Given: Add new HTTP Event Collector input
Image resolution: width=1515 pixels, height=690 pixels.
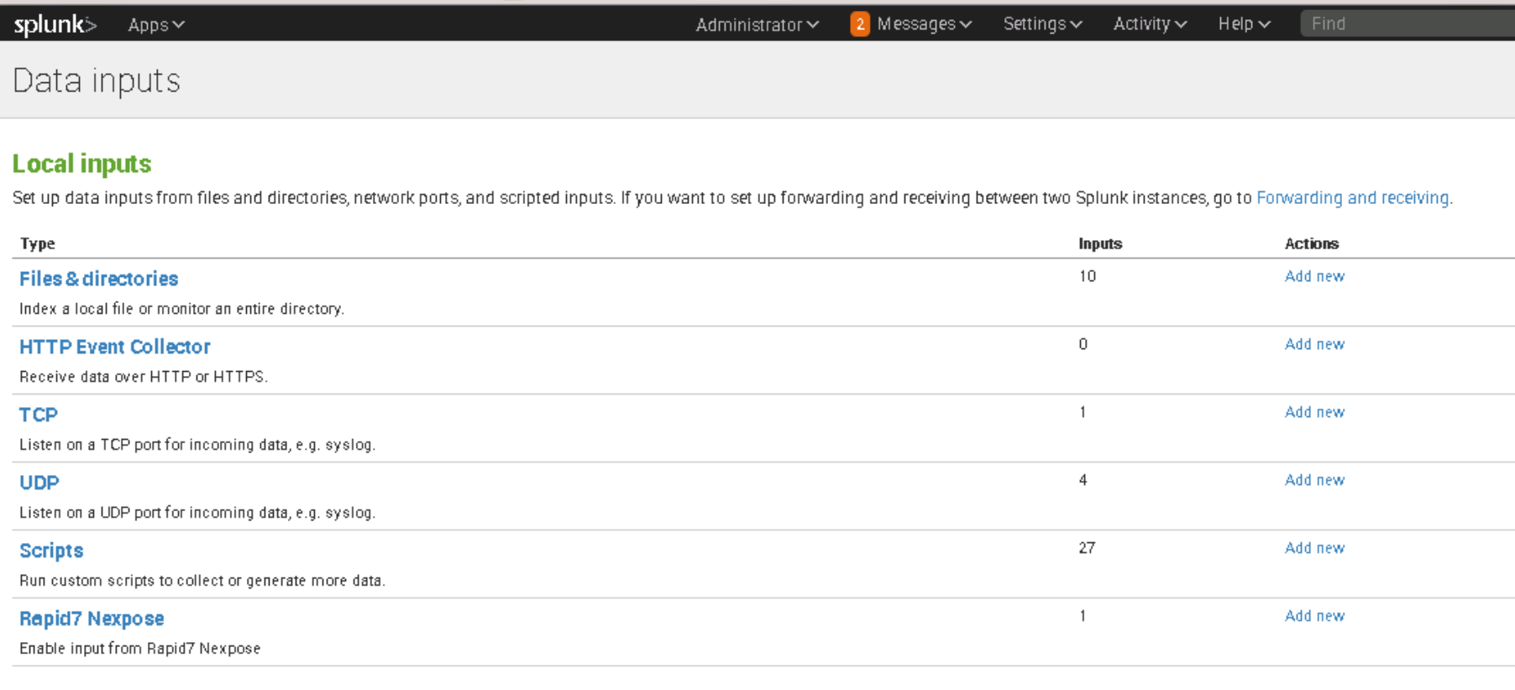Looking at the screenshot, I should point(1314,344).
